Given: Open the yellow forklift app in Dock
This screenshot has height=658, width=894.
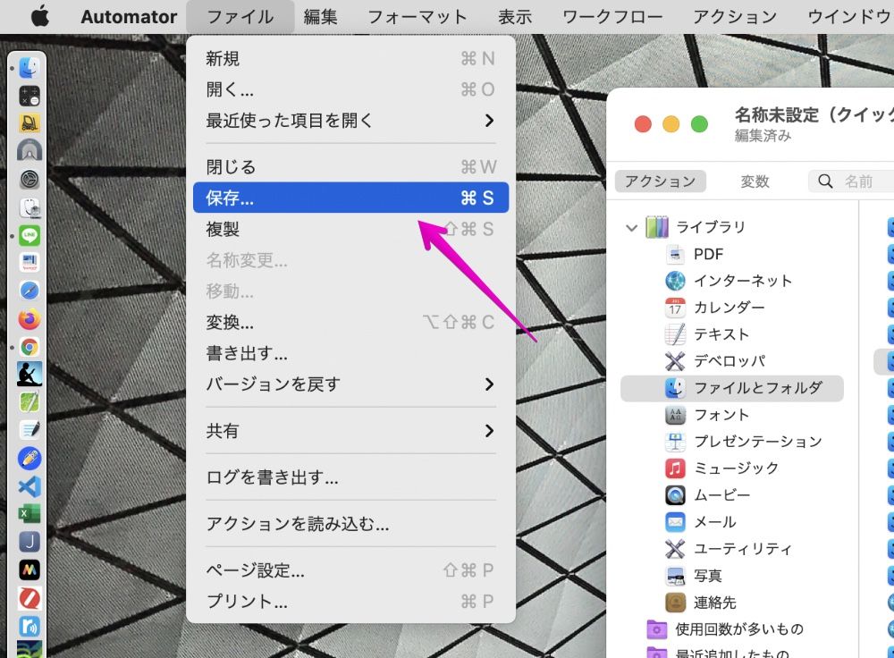Looking at the screenshot, I should point(30,123).
